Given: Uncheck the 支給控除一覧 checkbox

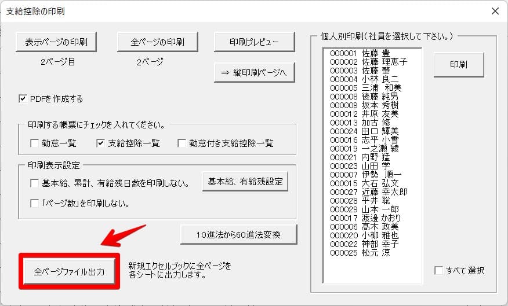Looking at the screenshot, I should point(100,143).
